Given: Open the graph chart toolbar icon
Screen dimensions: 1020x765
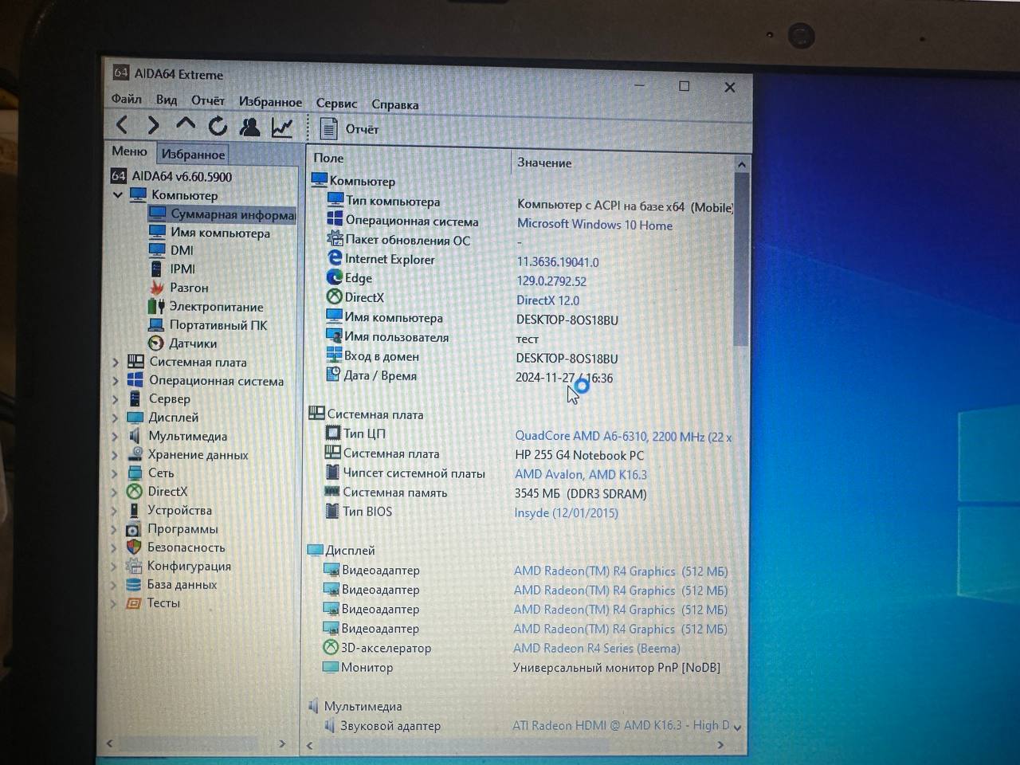Looking at the screenshot, I should (x=282, y=127).
